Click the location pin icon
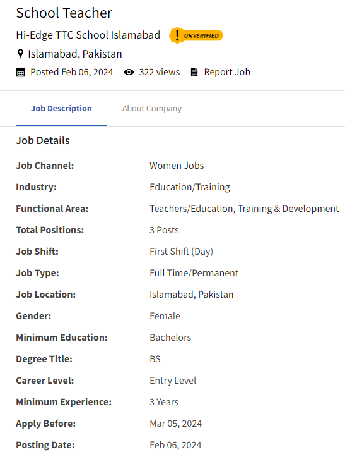This screenshot has width=345, height=464. [20, 54]
